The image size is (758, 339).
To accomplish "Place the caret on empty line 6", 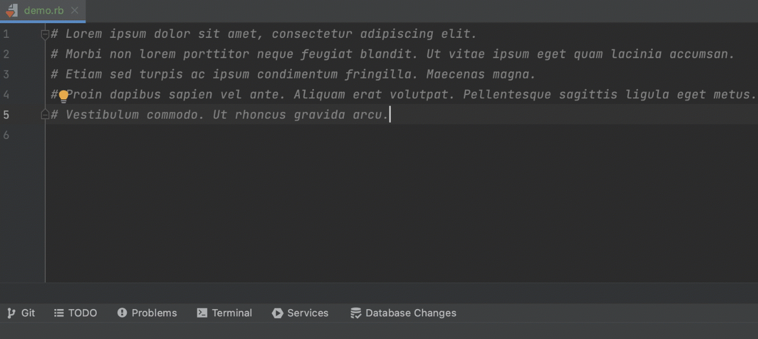I will [x=226, y=135].
